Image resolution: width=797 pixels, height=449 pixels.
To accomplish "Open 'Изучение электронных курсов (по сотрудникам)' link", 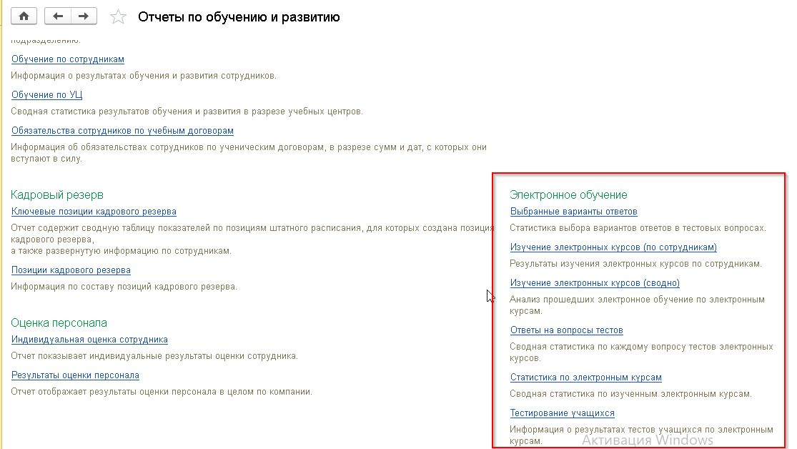I will point(613,247).
